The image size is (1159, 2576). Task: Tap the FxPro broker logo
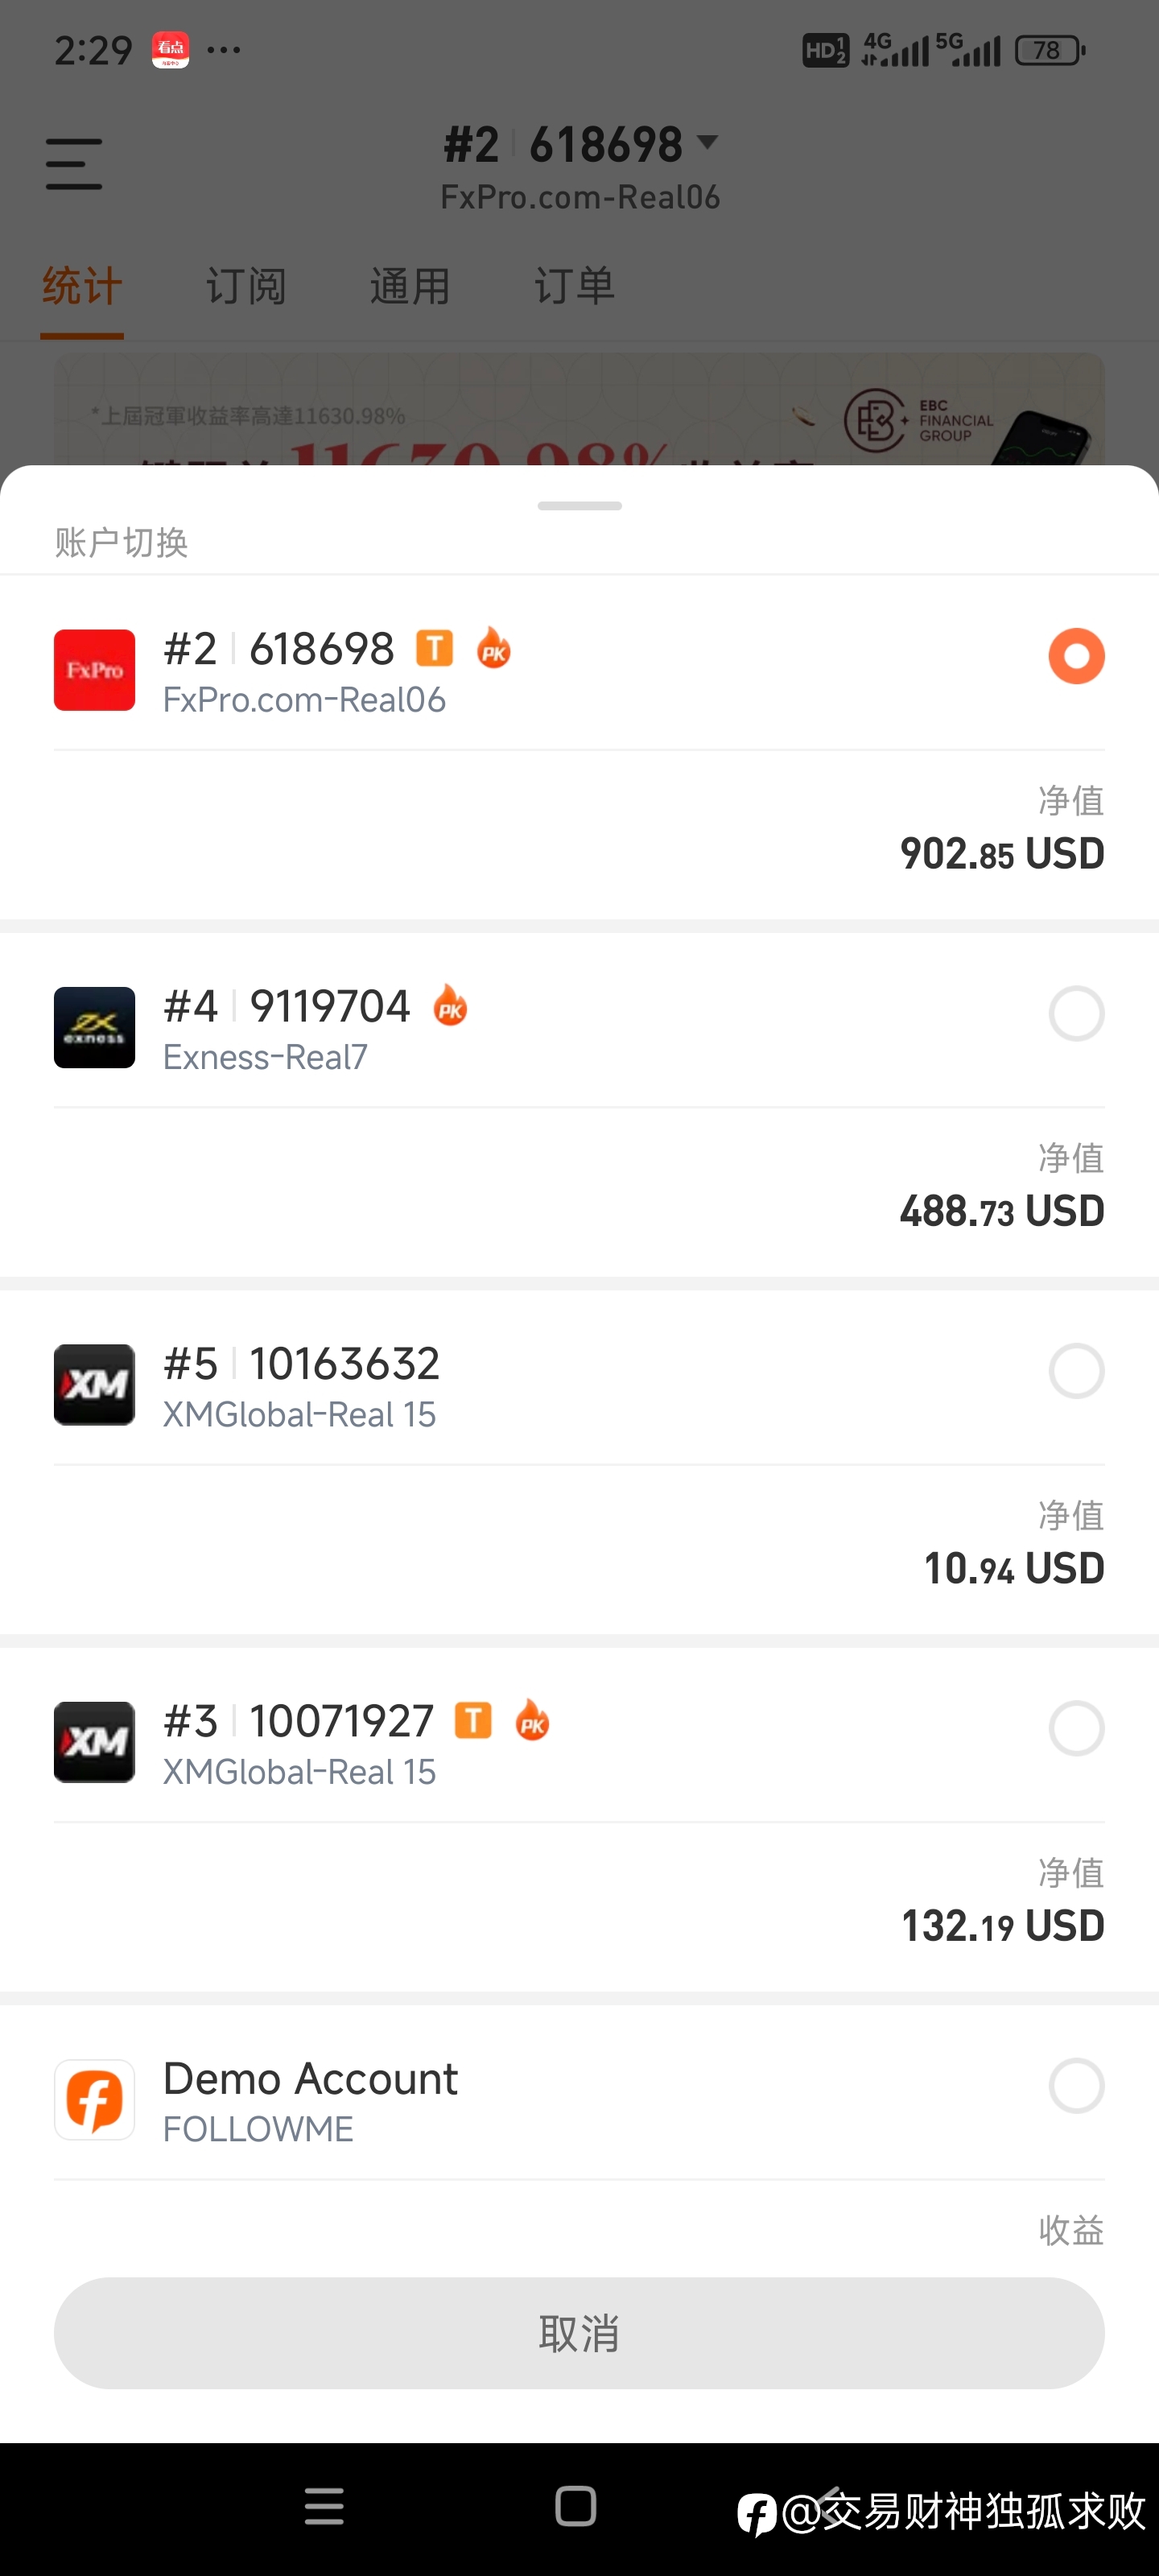pos(94,670)
